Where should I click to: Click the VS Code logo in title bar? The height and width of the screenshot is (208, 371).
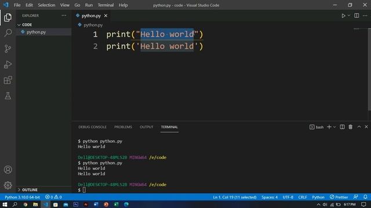pyautogui.click(x=6, y=5)
